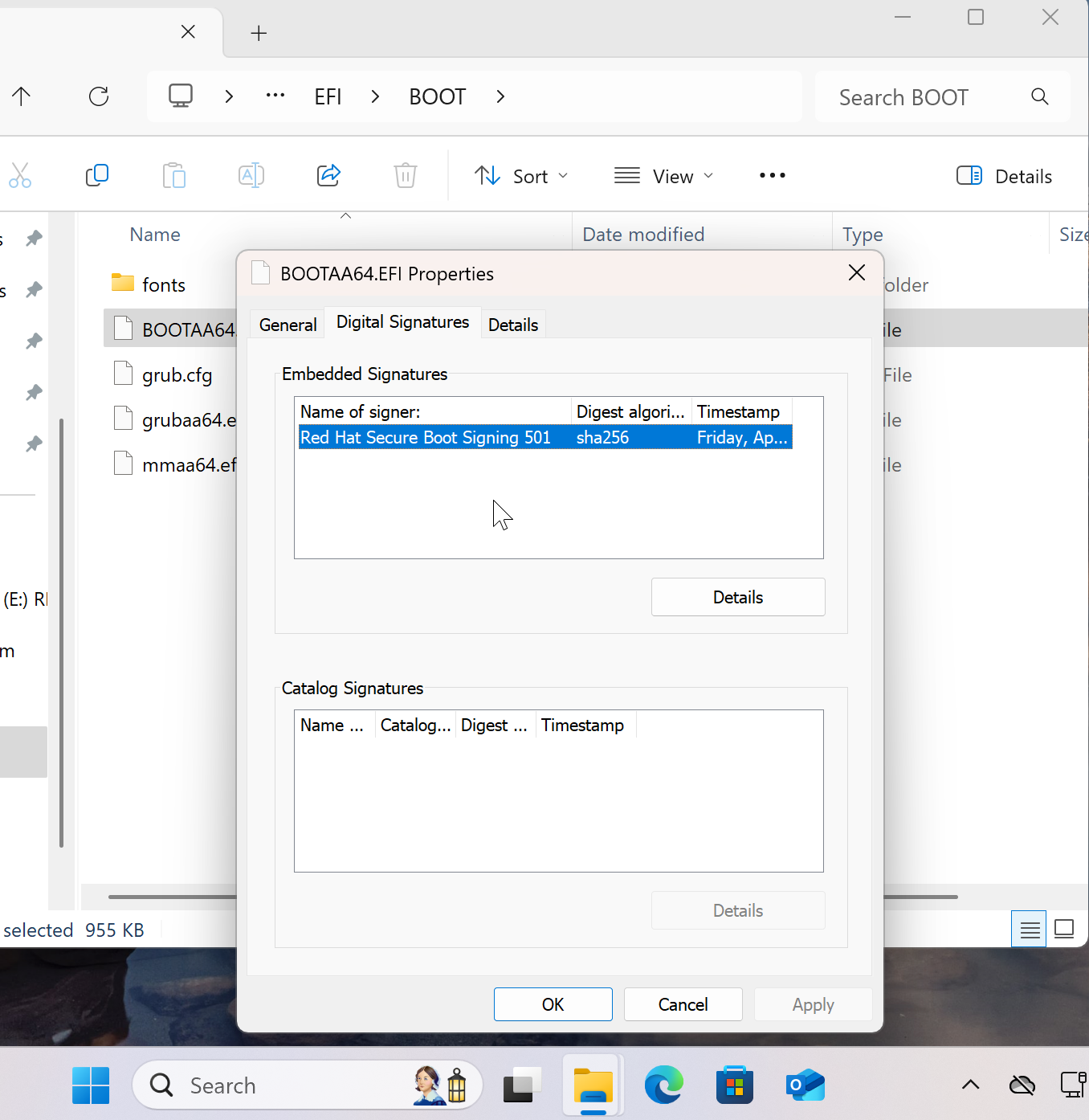Click the Share icon in the toolbar
The width and height of the screenshot is (1089, 1120).
[x=328, y=175]
